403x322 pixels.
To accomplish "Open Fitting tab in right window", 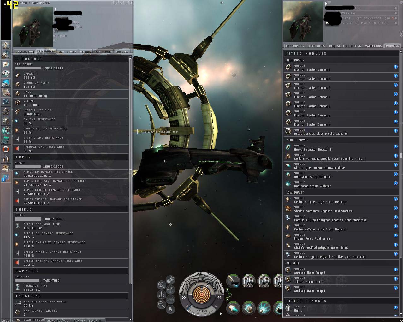I will pos(356,46).
